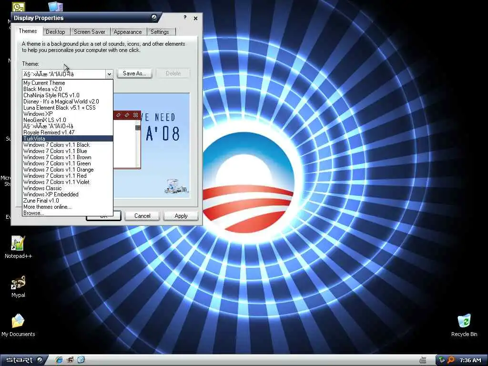Click the theme preview image

pyautogui.click(x=152, y=145)
